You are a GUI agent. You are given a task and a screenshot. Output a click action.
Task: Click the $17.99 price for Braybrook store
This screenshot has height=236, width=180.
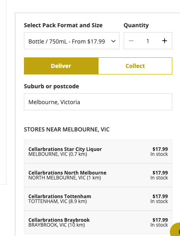point(160,220)
